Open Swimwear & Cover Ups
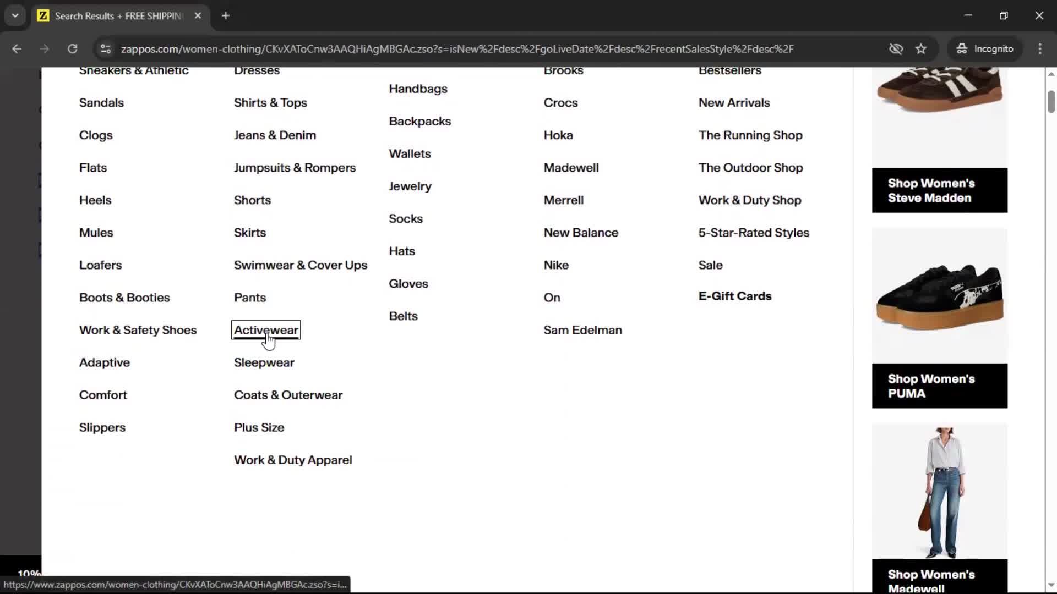1057x594 pixels. [x=301, y=265]
